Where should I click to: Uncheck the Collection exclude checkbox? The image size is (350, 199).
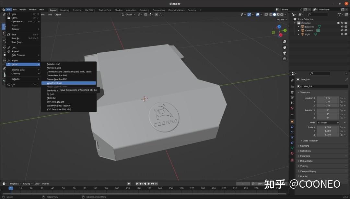(x=338, y=23)
